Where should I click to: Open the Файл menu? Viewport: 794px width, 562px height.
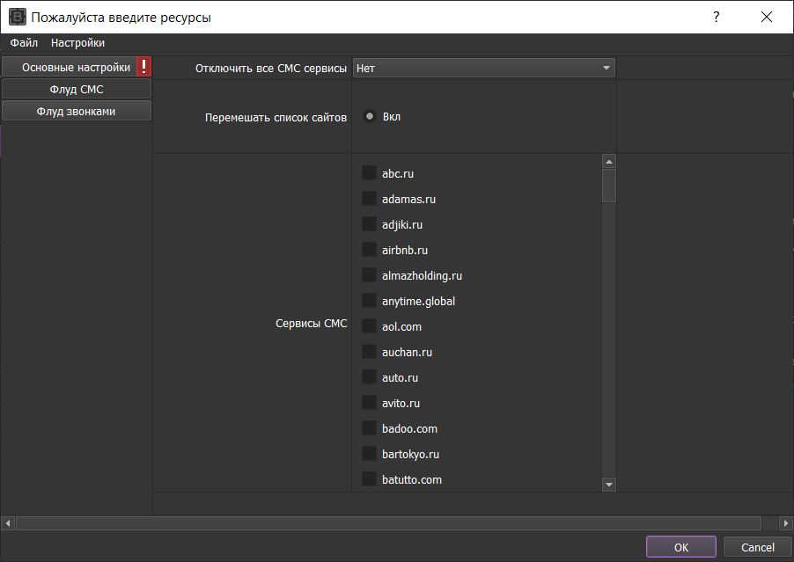click(x=24, y=42)
